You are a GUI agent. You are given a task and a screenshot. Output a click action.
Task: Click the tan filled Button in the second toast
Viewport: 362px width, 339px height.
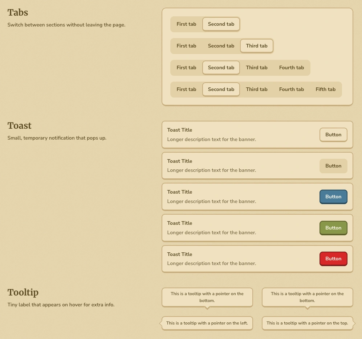[x=333, y=166]
